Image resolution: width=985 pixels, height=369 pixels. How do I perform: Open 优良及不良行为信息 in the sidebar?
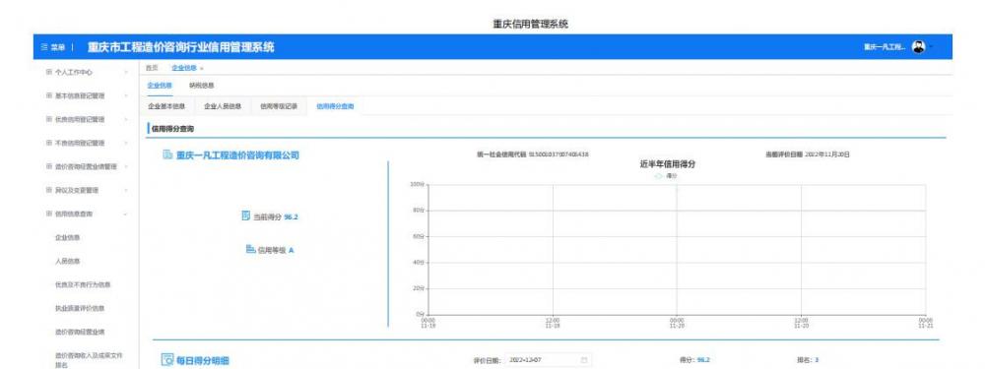click(83, 285)
